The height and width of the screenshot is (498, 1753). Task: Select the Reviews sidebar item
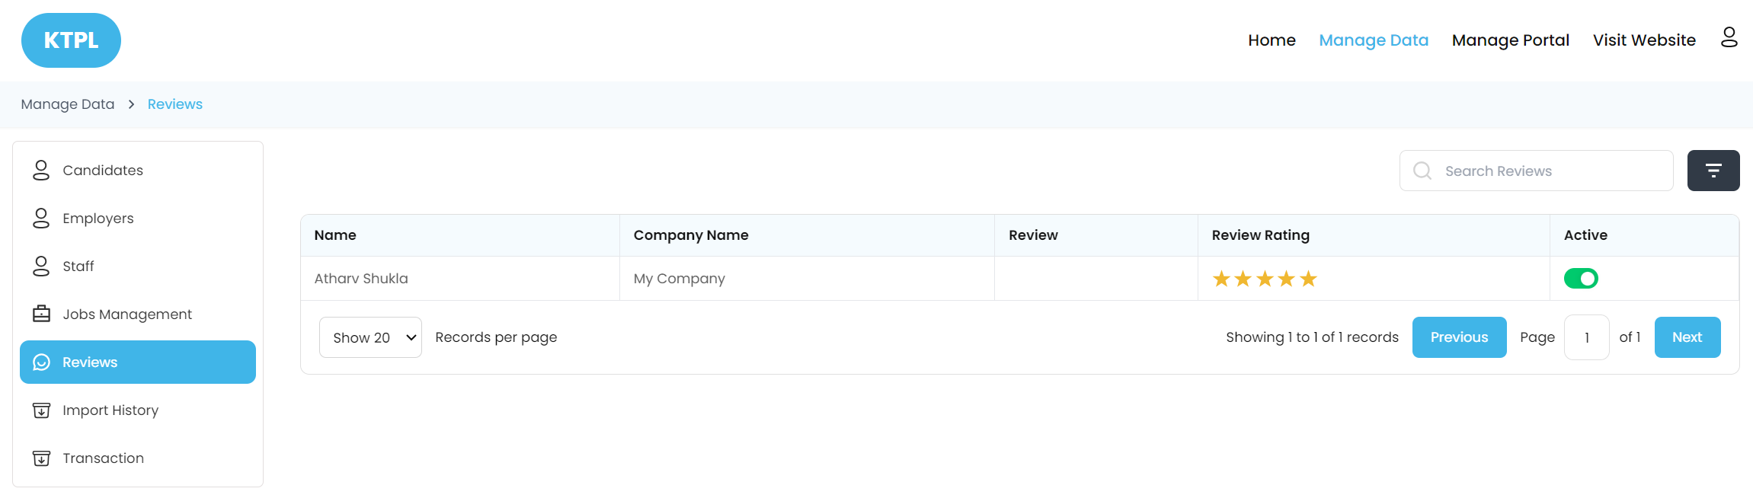point(137,362)
